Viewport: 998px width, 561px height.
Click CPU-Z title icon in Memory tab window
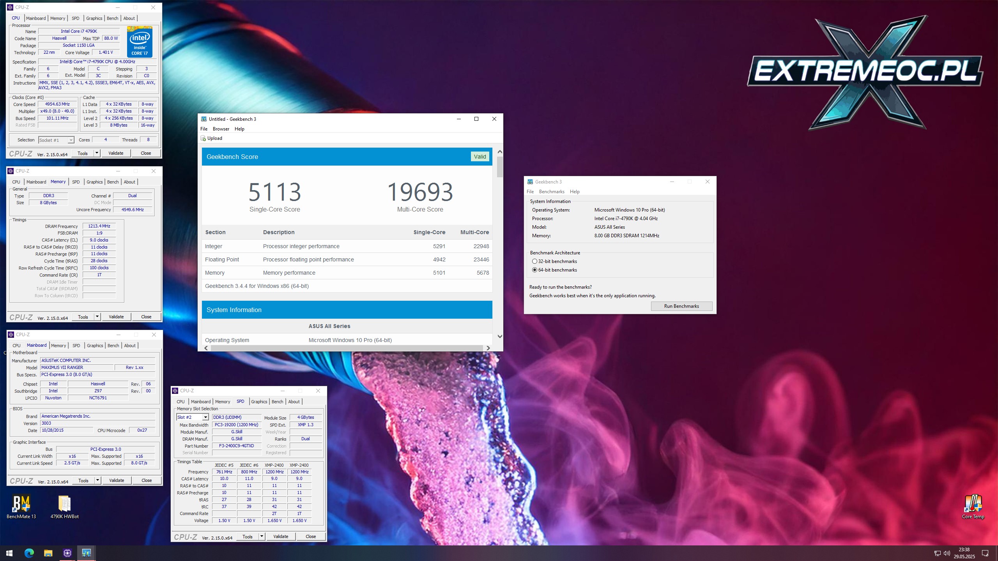tap(11, 171)
